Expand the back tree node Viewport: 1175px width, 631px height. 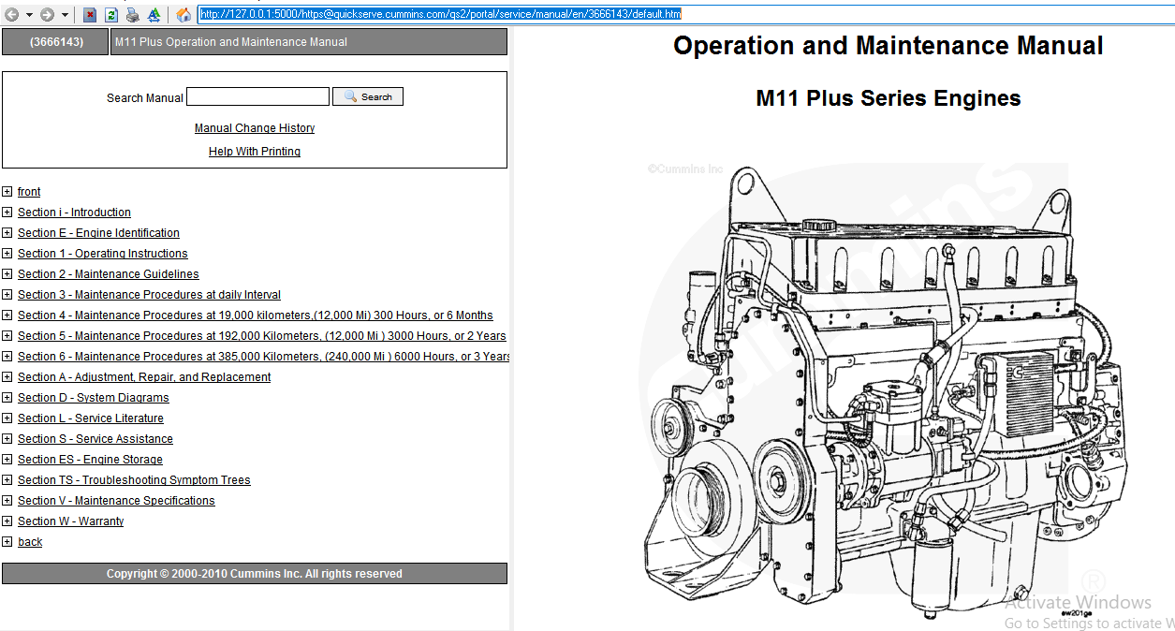pos(7,542)
